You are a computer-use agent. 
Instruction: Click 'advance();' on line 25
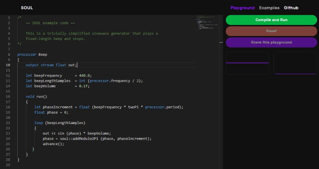coord(53,144)
